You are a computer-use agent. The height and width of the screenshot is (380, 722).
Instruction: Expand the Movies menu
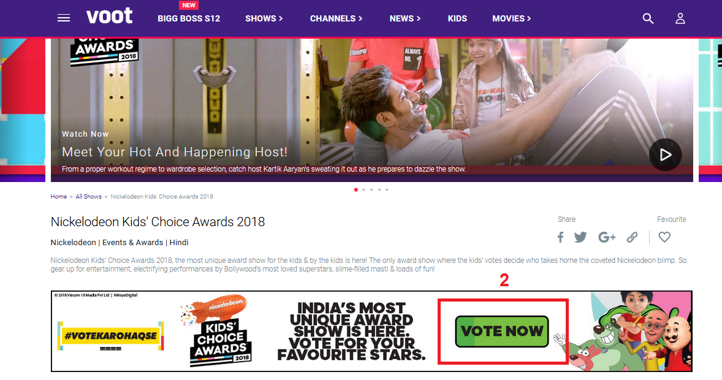pos(512,18)
